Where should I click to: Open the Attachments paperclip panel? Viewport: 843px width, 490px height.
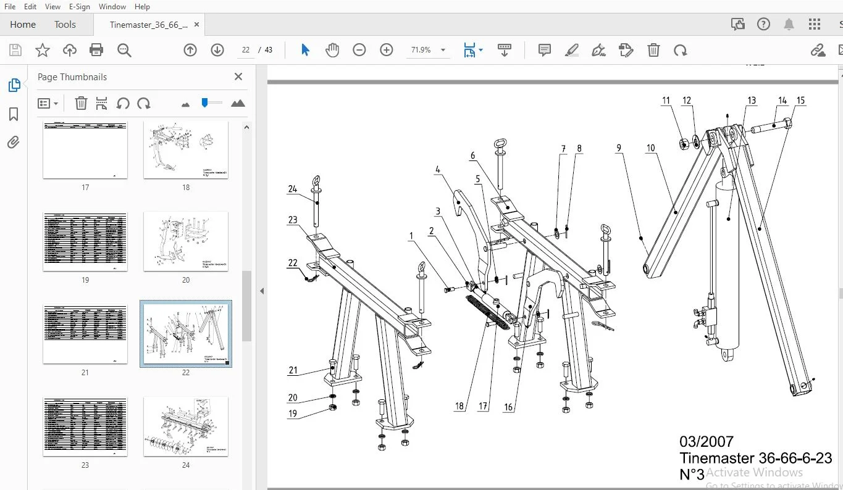pos(14,143)
